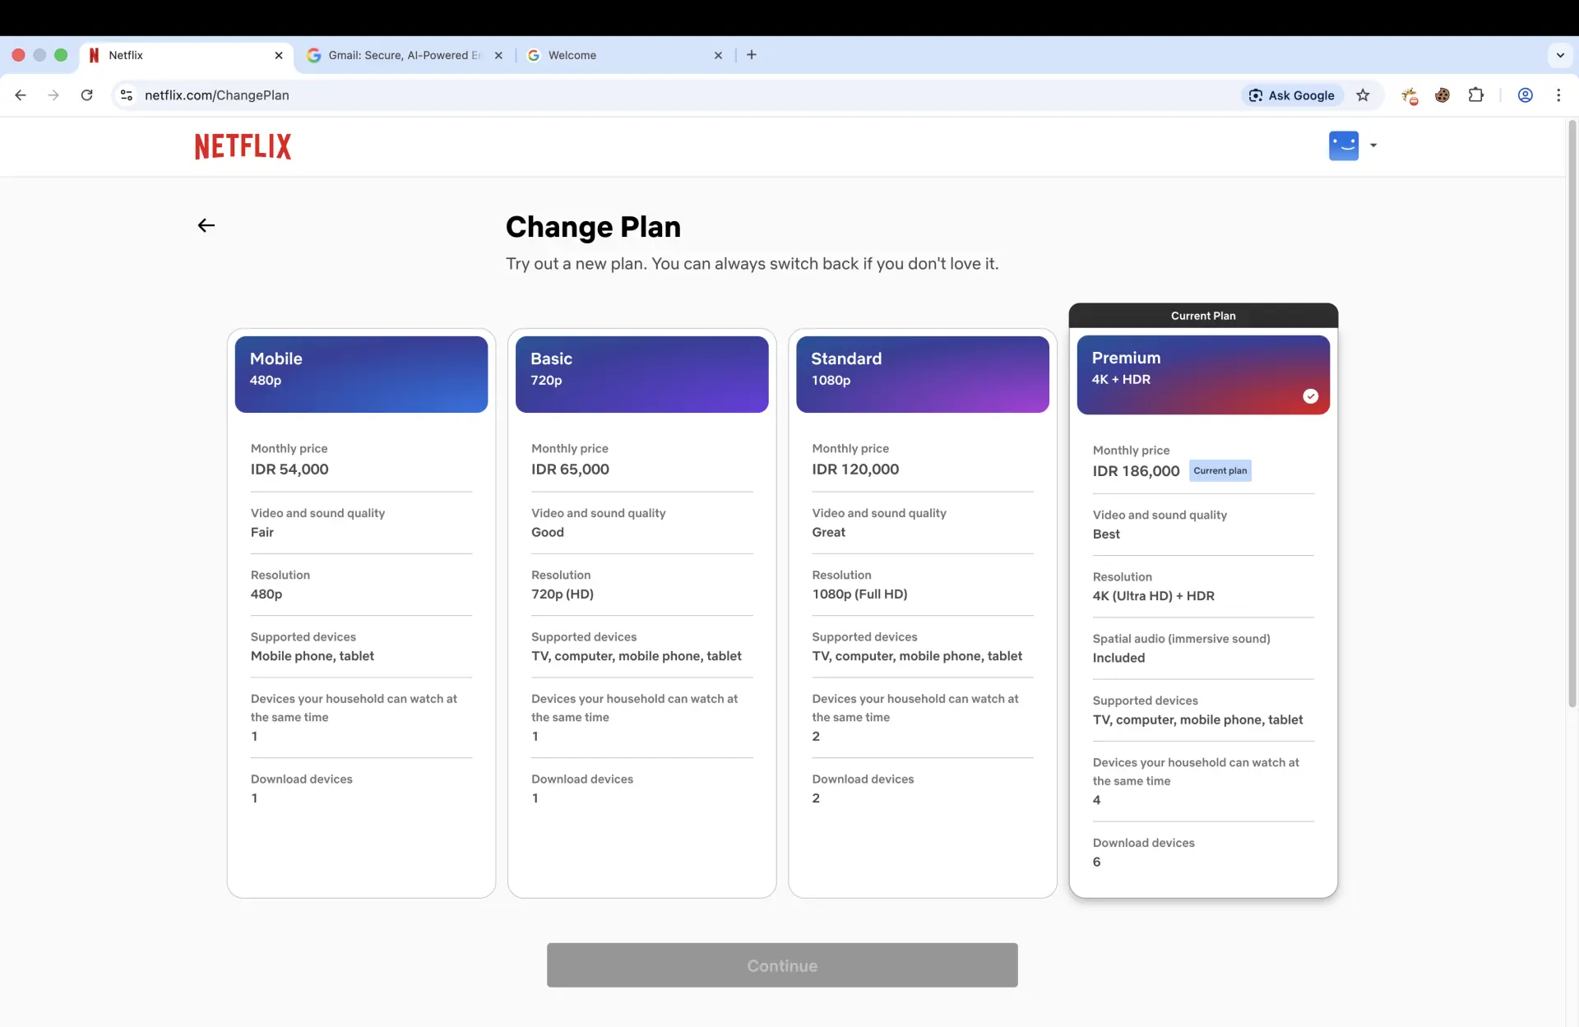Click the macOS yellow minimize button
1579x1027 pixels.
(39, 55)
